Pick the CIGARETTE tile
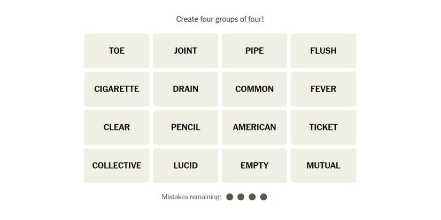This screenshot has width=441, height=220. click(117, 89)
